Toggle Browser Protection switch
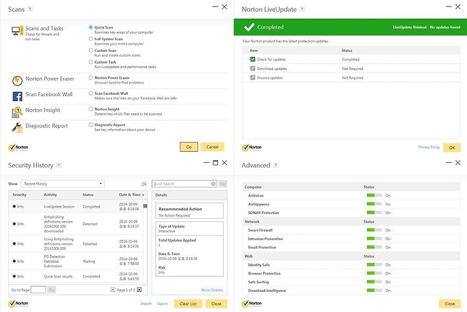 pos(374,273)
